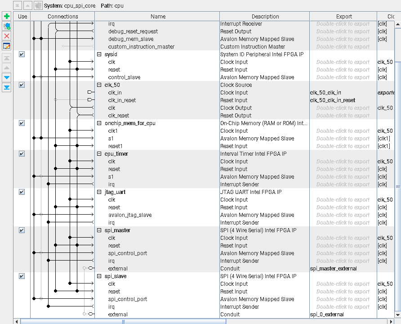Click the move to top arrow icon
The height and width of the screenshot is (324, 401).
point(7,58)
